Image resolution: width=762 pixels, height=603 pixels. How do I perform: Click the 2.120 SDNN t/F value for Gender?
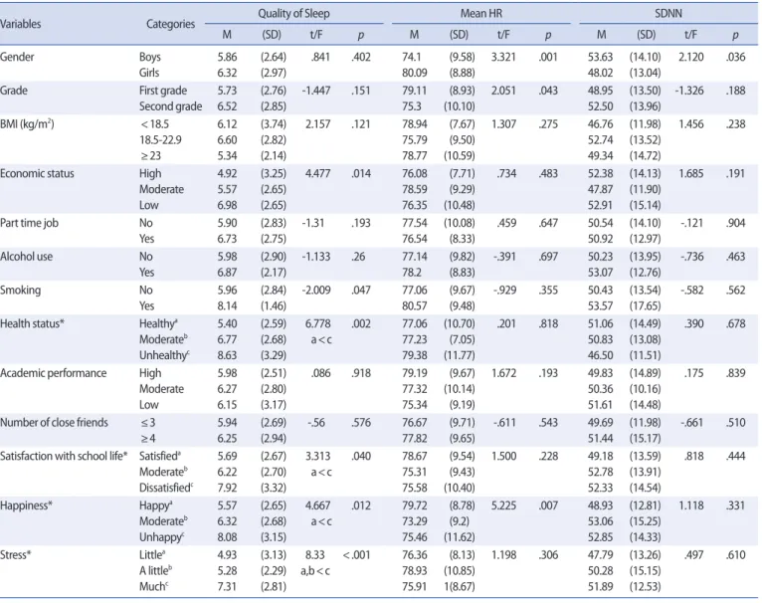coord(691,57)
